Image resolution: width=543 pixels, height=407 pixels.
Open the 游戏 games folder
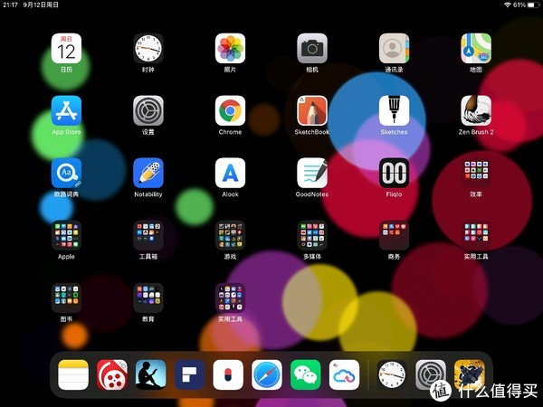coord(230,235)
